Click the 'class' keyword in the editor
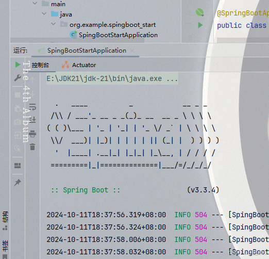 point(256,25)
